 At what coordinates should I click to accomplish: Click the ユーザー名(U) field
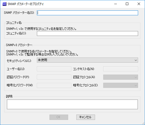click(x=54, y=69)
